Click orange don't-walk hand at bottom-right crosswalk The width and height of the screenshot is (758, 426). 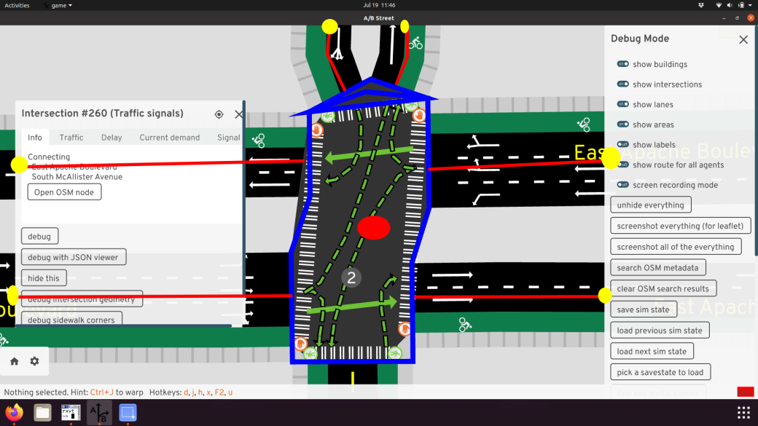point(405,329)
